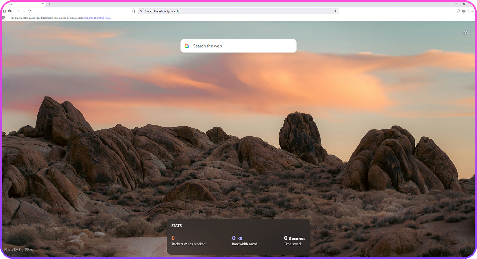This screenshot has height=259, width=477.
Task: Open the tab search icon
Action: click(x=464, y=11)
